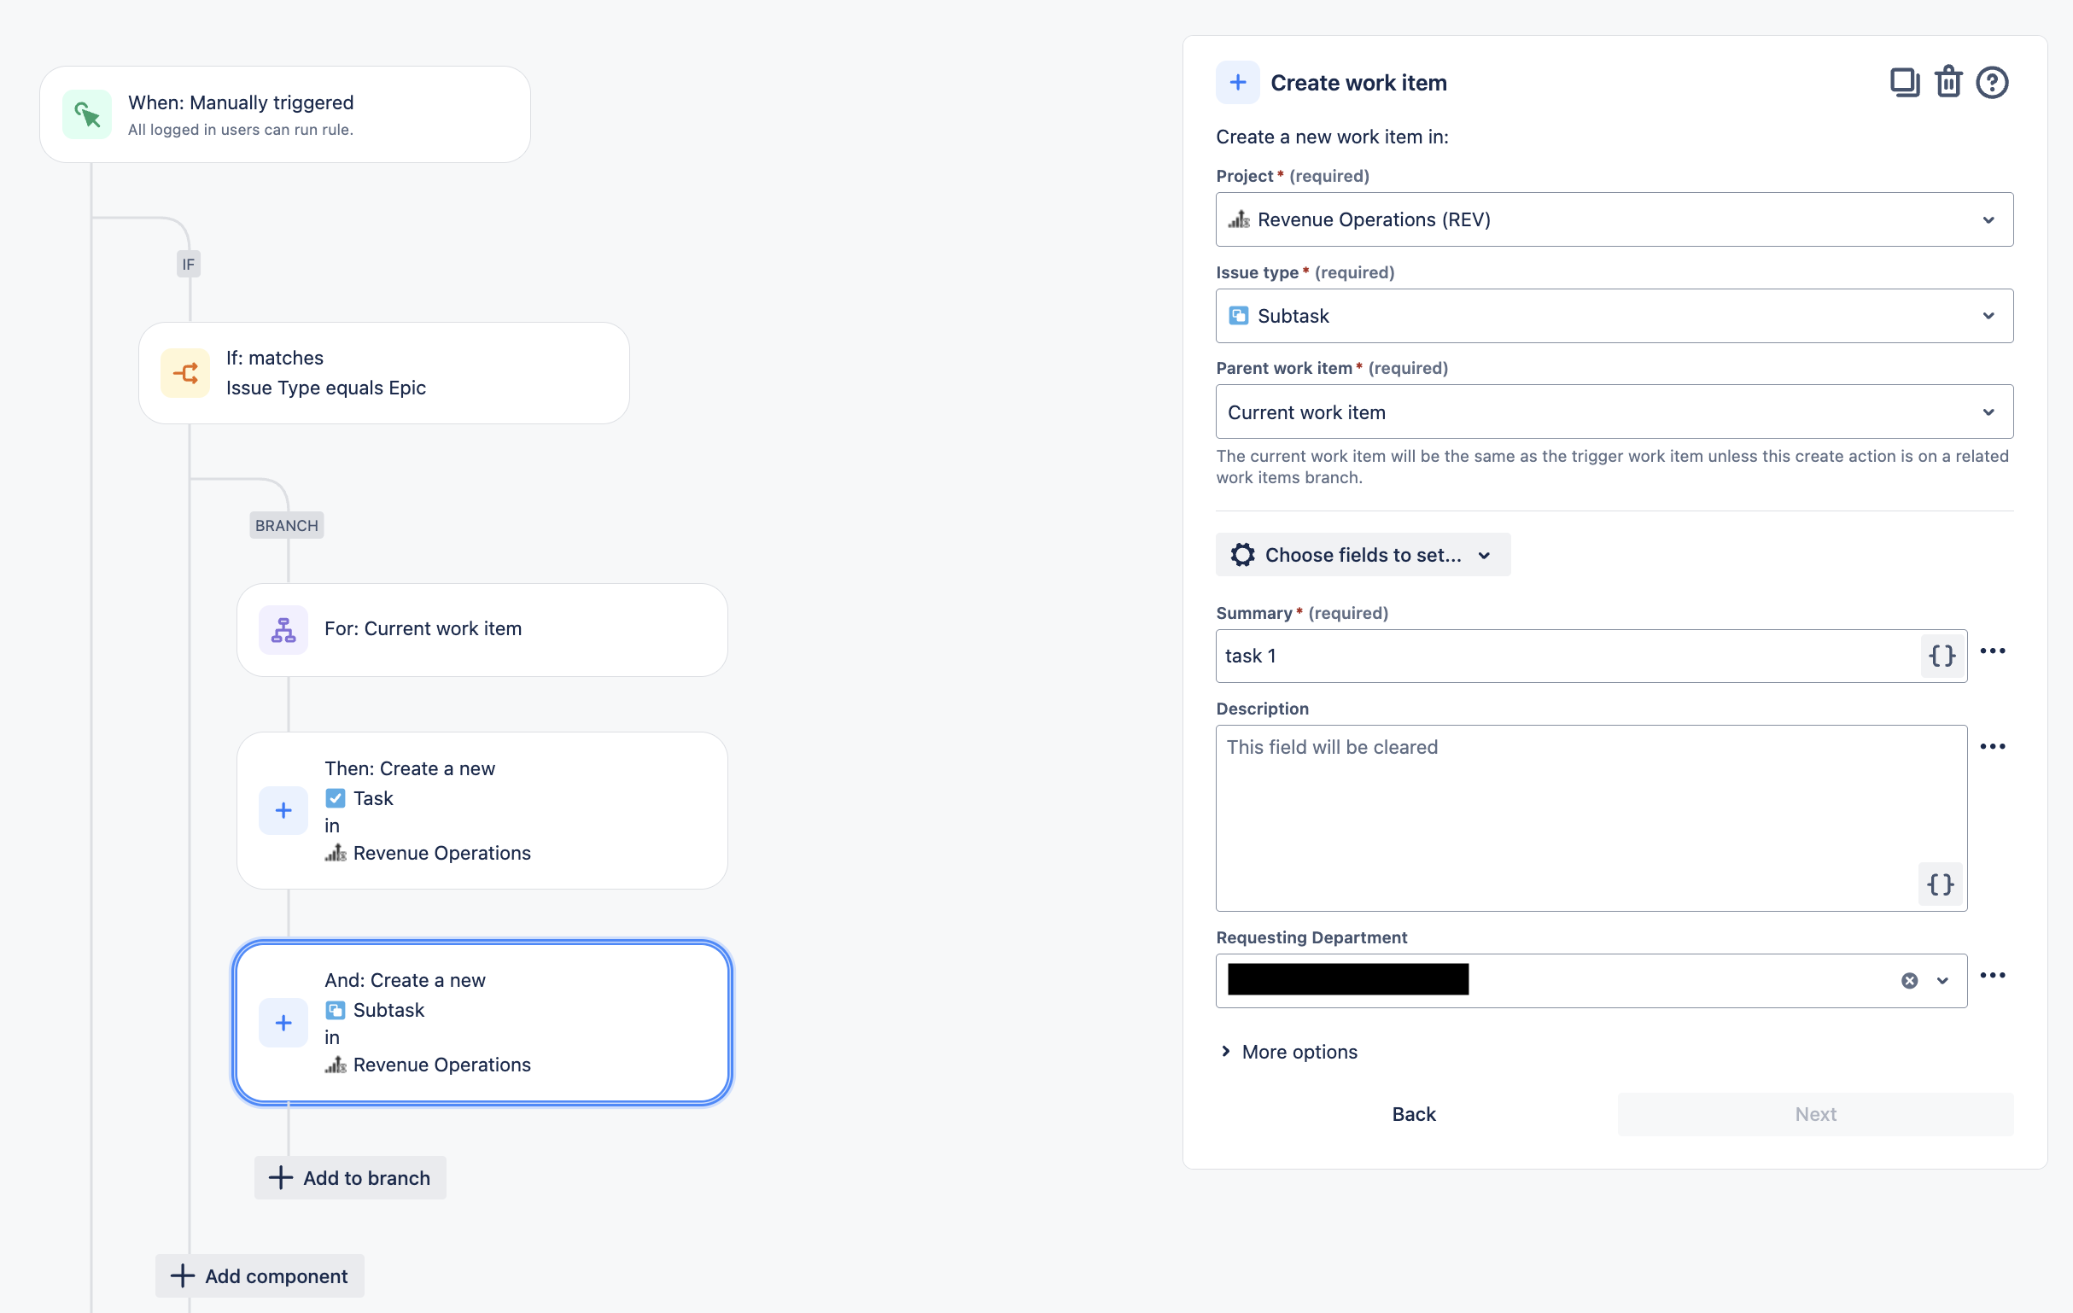Click Add component button
This screenshot has height=1313, width=2073.
coord(260,1276)
